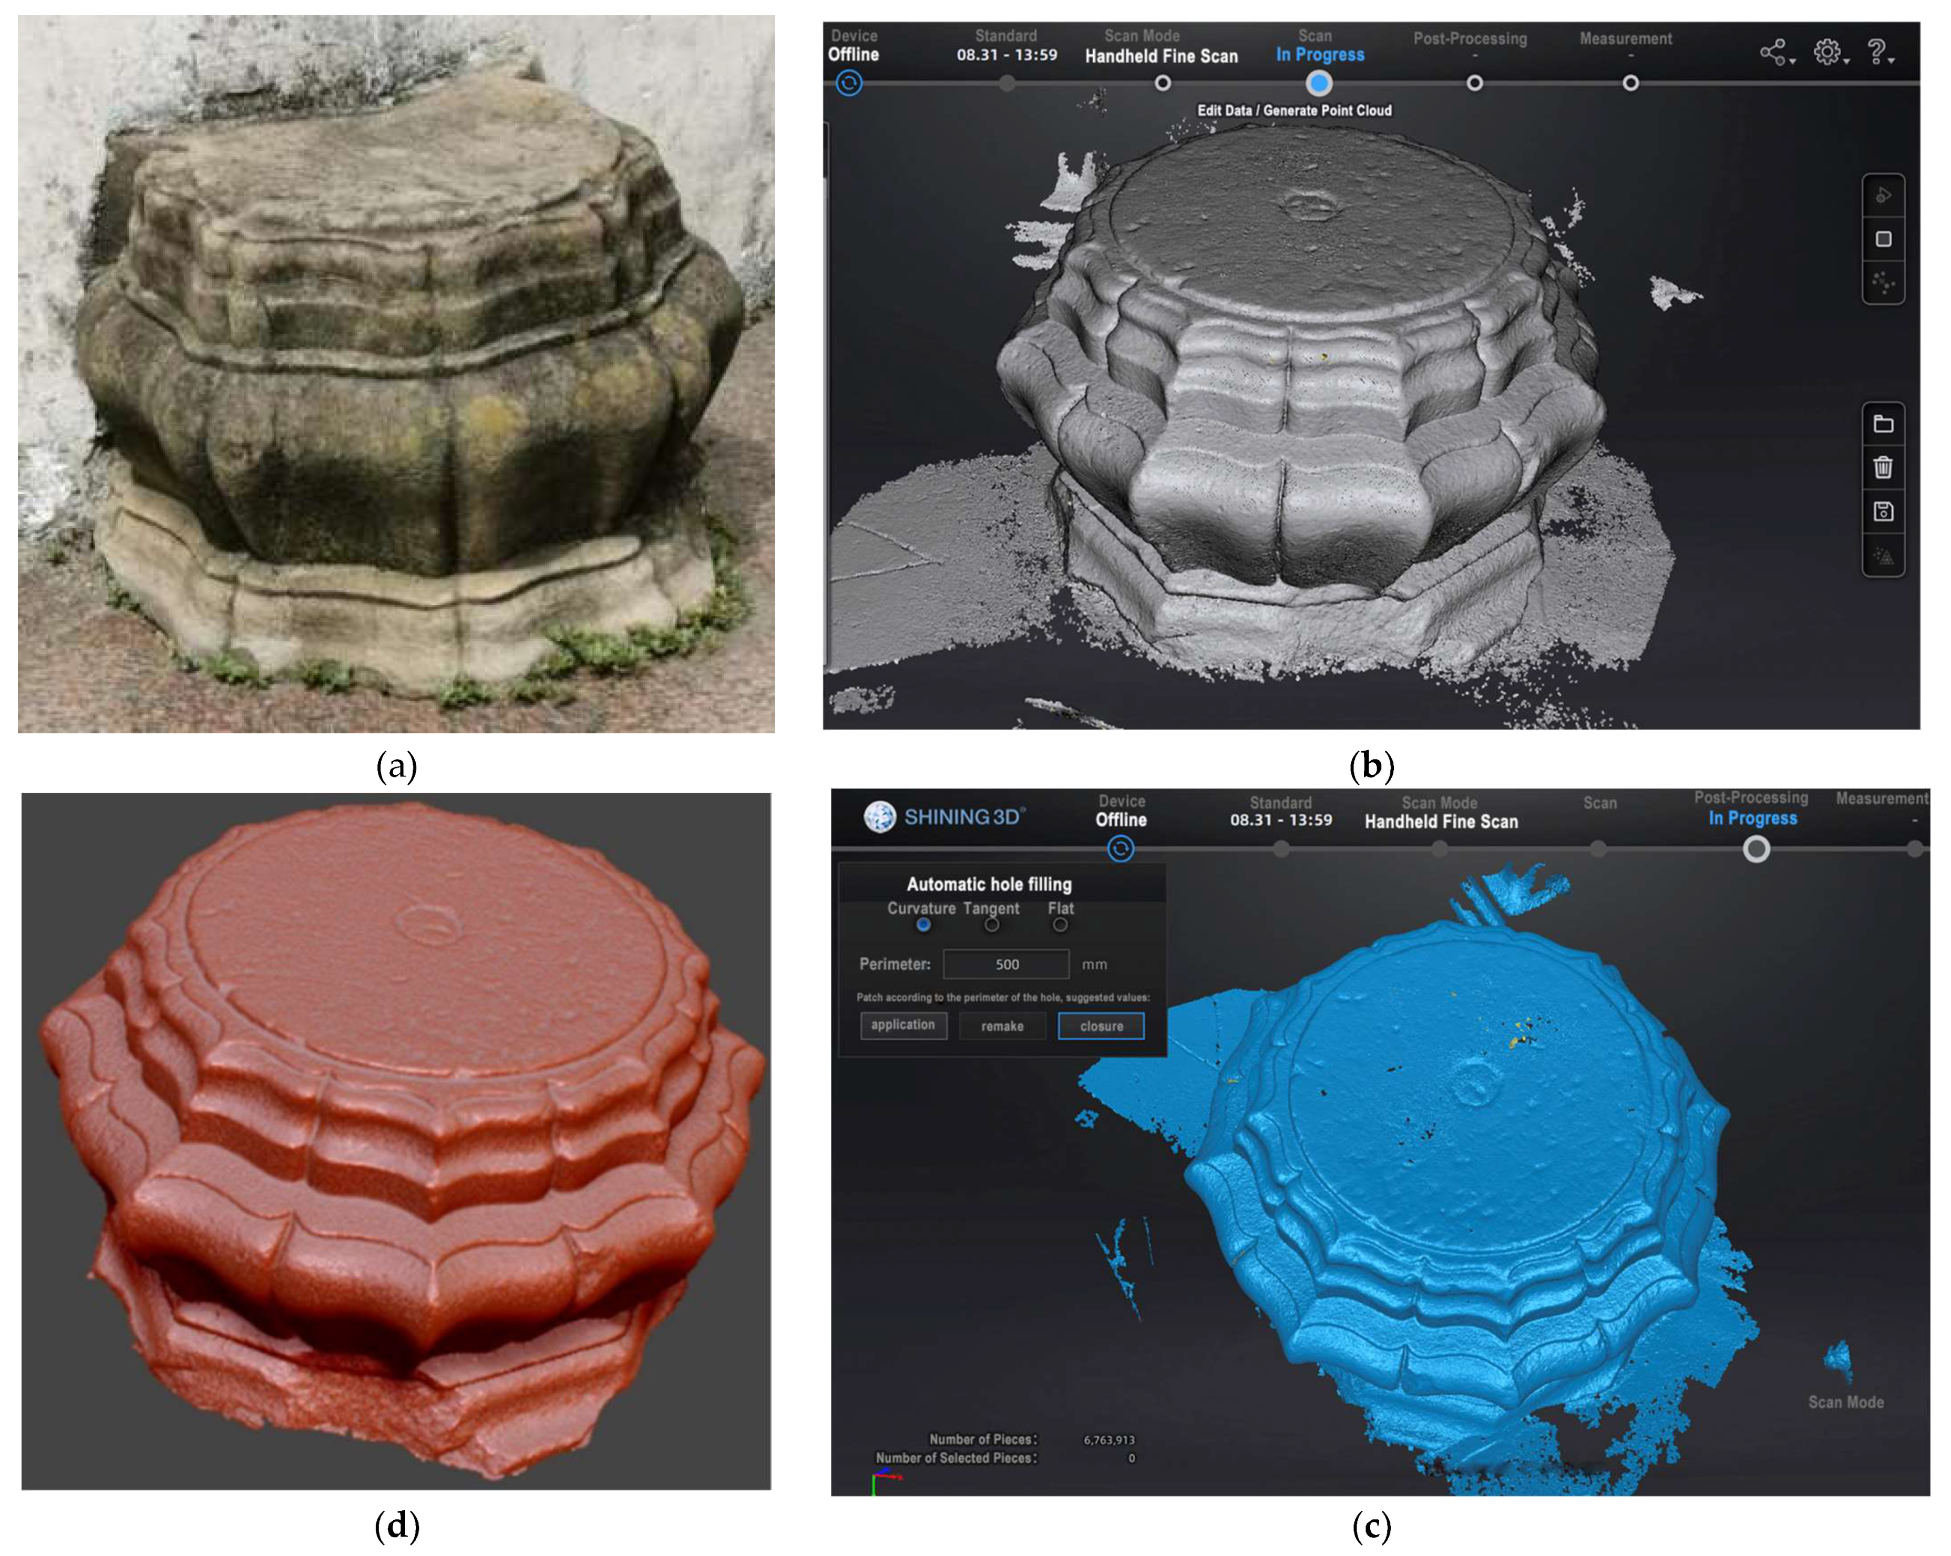This screenshot has height=1556, width=1951.
Task: Open the help question mark dropdown
Action: [x=1880, y=53]
